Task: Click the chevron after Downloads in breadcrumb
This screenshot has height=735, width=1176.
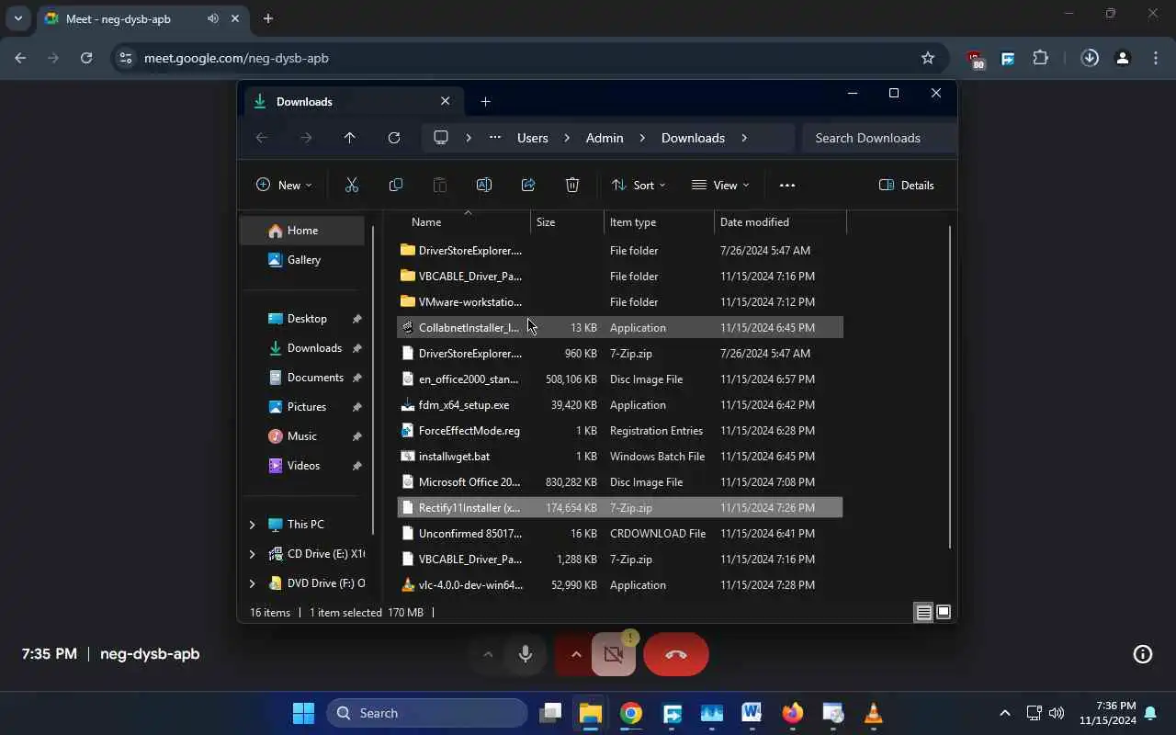Action: 743,138
